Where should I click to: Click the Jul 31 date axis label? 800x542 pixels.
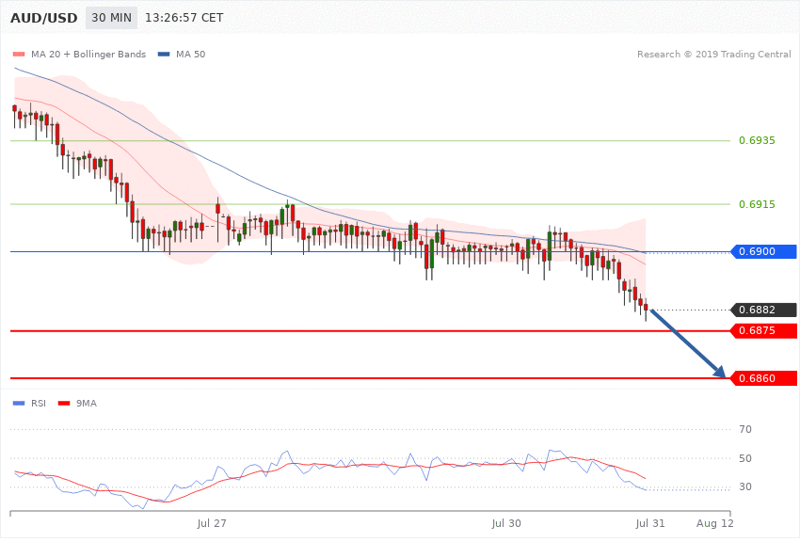tap(650, 523)
